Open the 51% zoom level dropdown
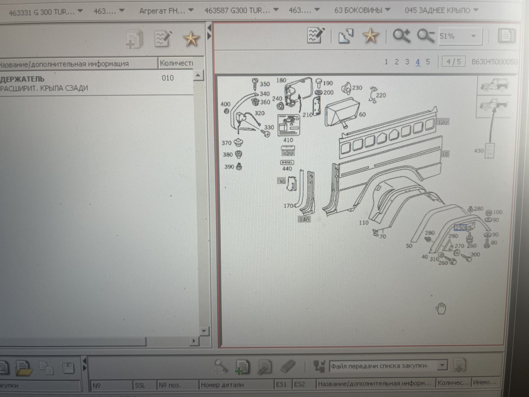This screenshot has width=529, height=397. (460, 36)
